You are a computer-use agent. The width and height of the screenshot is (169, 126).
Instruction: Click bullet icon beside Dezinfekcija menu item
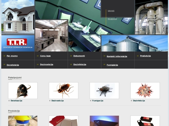(71, 65)
